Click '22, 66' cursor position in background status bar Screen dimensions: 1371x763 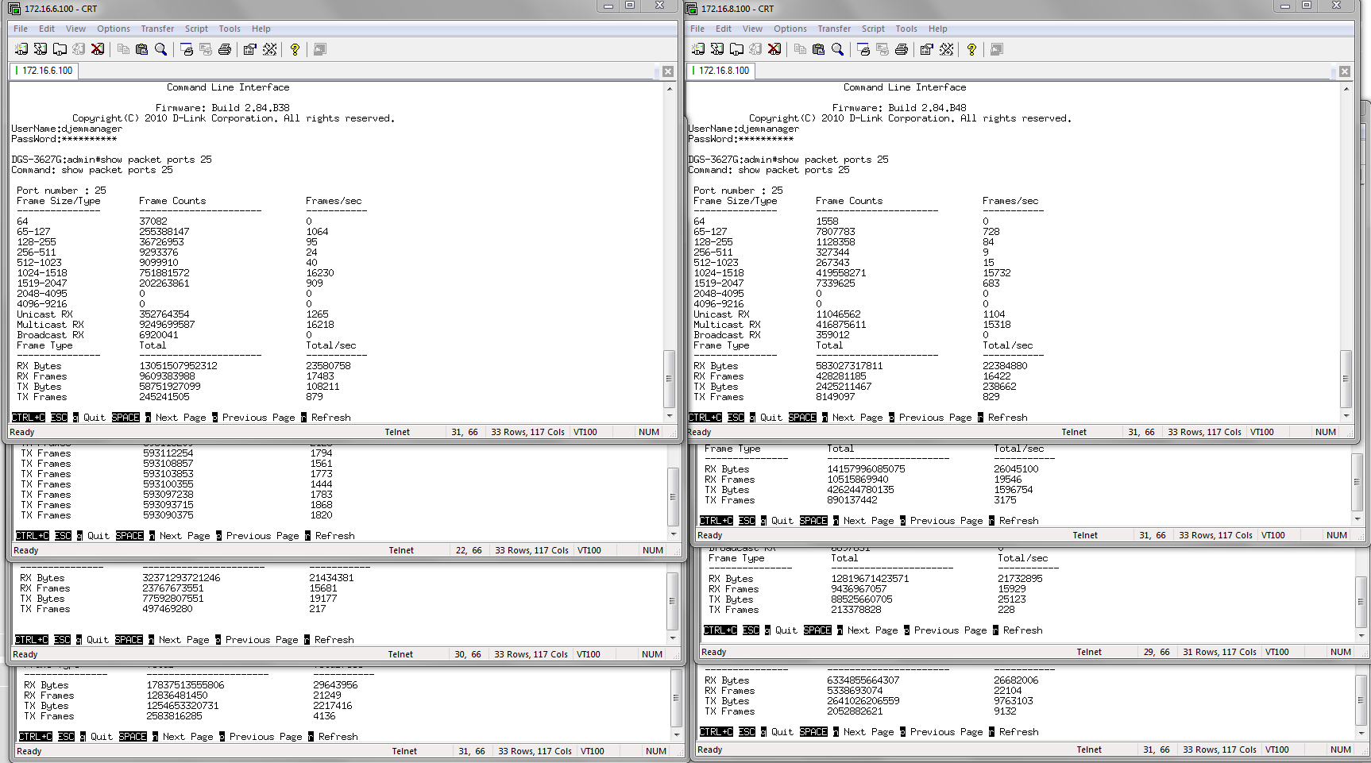pos(469,550)
